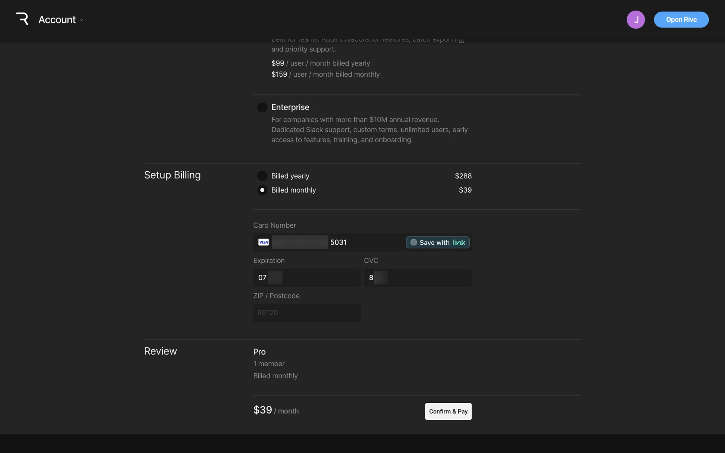Open the Account menu title
725x453 pixels.
click(57, 20)
